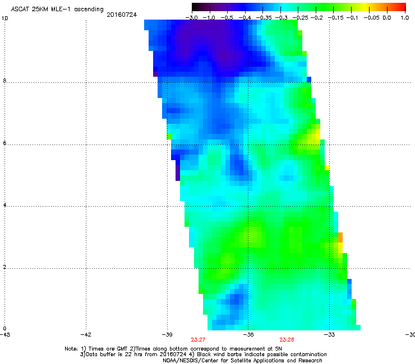Click the latitude label 10
The width and height of the screenshot is (415, 364).
tap(5, 18)
